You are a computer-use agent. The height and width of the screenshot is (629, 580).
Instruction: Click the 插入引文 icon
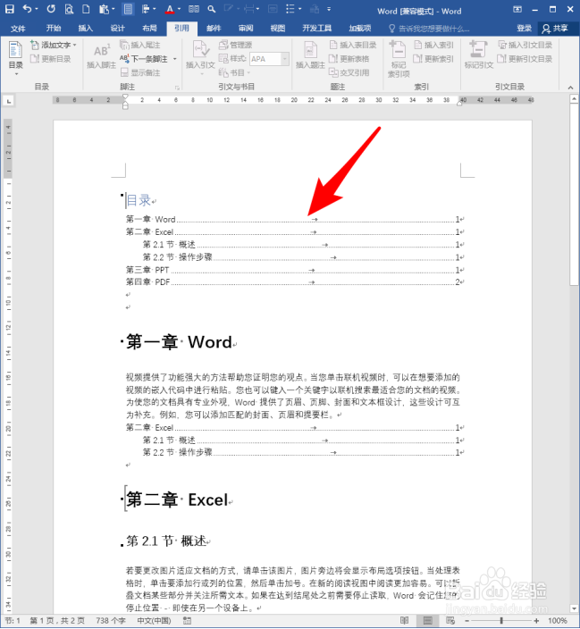coord(200,58)
